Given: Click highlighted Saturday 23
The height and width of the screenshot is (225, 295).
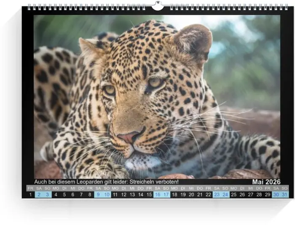Looking at the screenshot, I should pos(217,194).
